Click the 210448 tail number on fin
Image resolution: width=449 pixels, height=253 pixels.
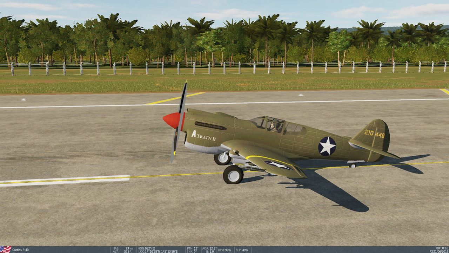click(x=374, y=134)
